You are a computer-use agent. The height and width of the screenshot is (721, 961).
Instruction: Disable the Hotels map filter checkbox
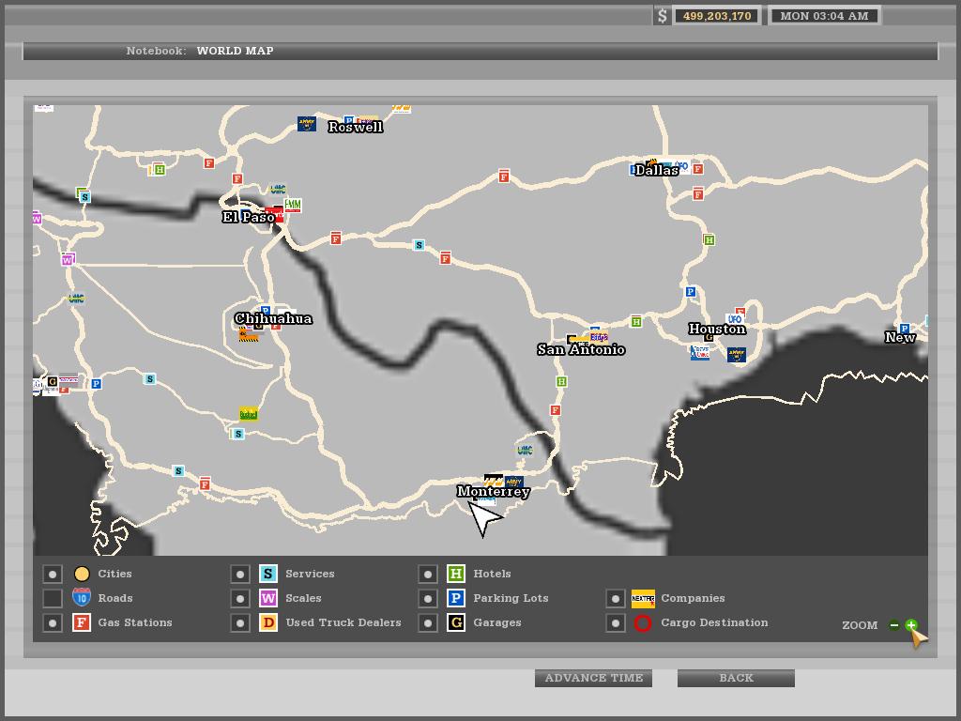pyautogui.click(x=428, y=574)
